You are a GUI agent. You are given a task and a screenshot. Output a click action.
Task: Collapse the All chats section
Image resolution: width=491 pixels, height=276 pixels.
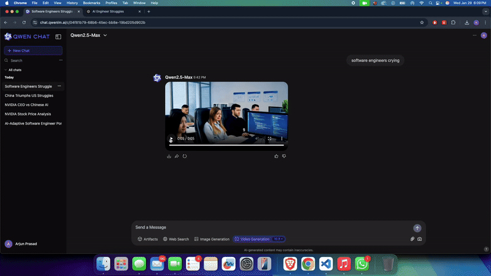[x=6, y=70]
